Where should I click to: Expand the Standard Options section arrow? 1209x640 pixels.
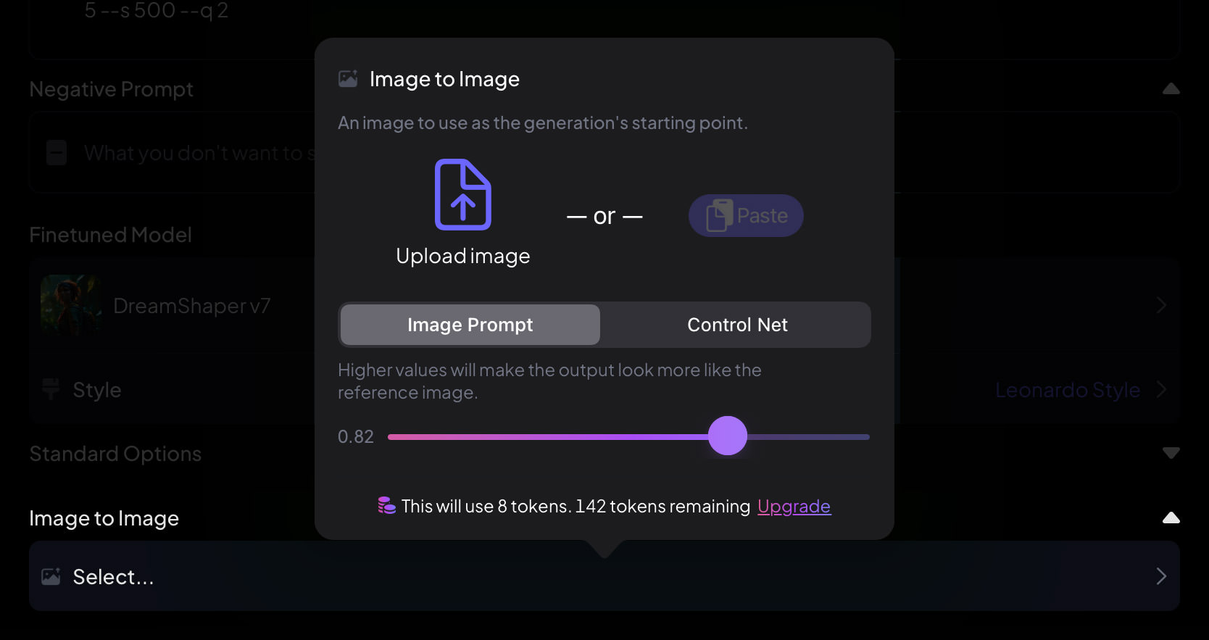pyautogui.click(x=1171, y=453)
